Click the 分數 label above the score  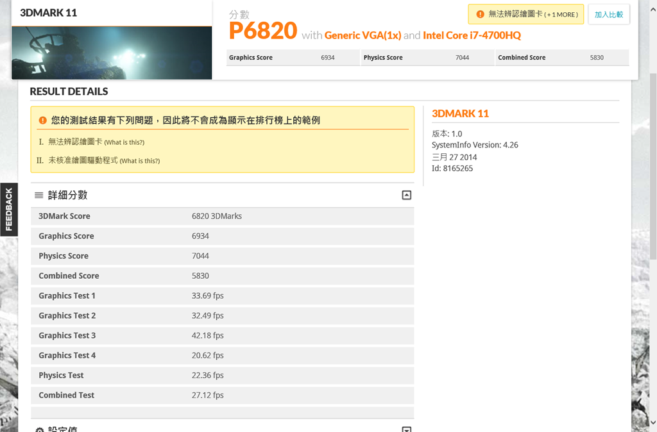point(239,15)
